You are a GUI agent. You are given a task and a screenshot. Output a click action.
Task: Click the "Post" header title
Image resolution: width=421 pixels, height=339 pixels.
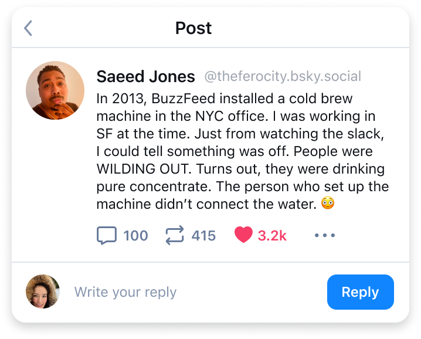tap(193, 28)
